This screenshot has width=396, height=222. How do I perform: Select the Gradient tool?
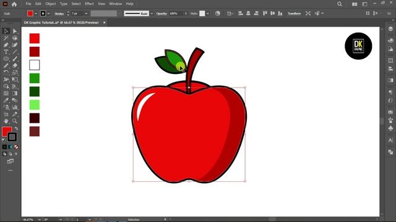coord(15,93)
